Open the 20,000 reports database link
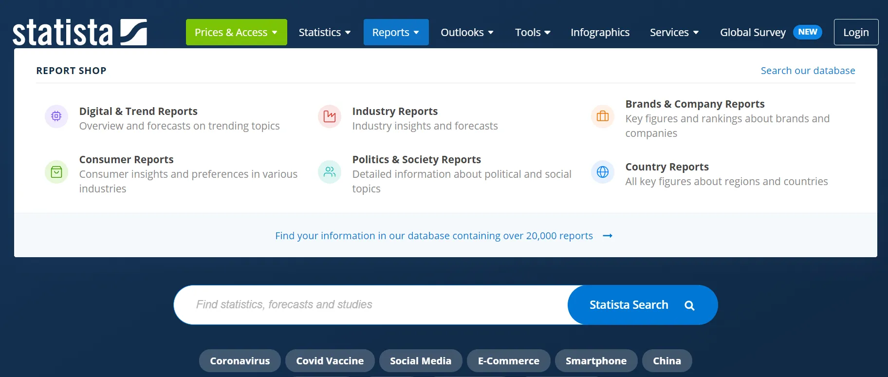The height and width of the screenshot is (377, 888). click(434, 236)
